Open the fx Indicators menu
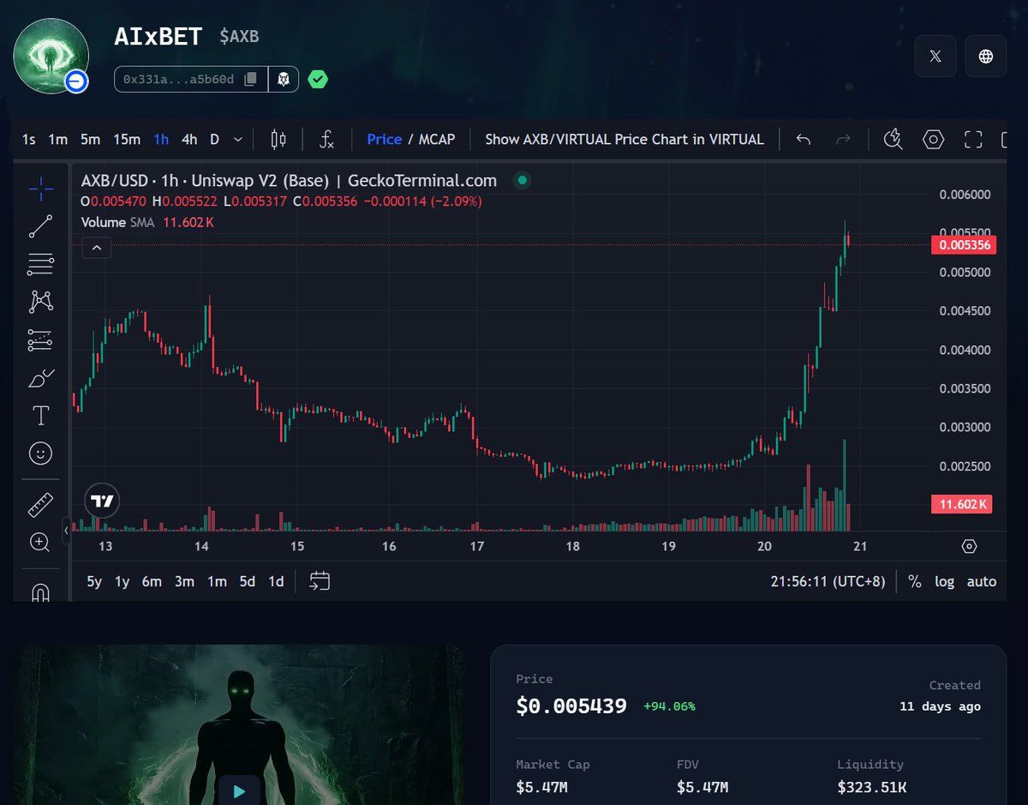 pos(327,139)
